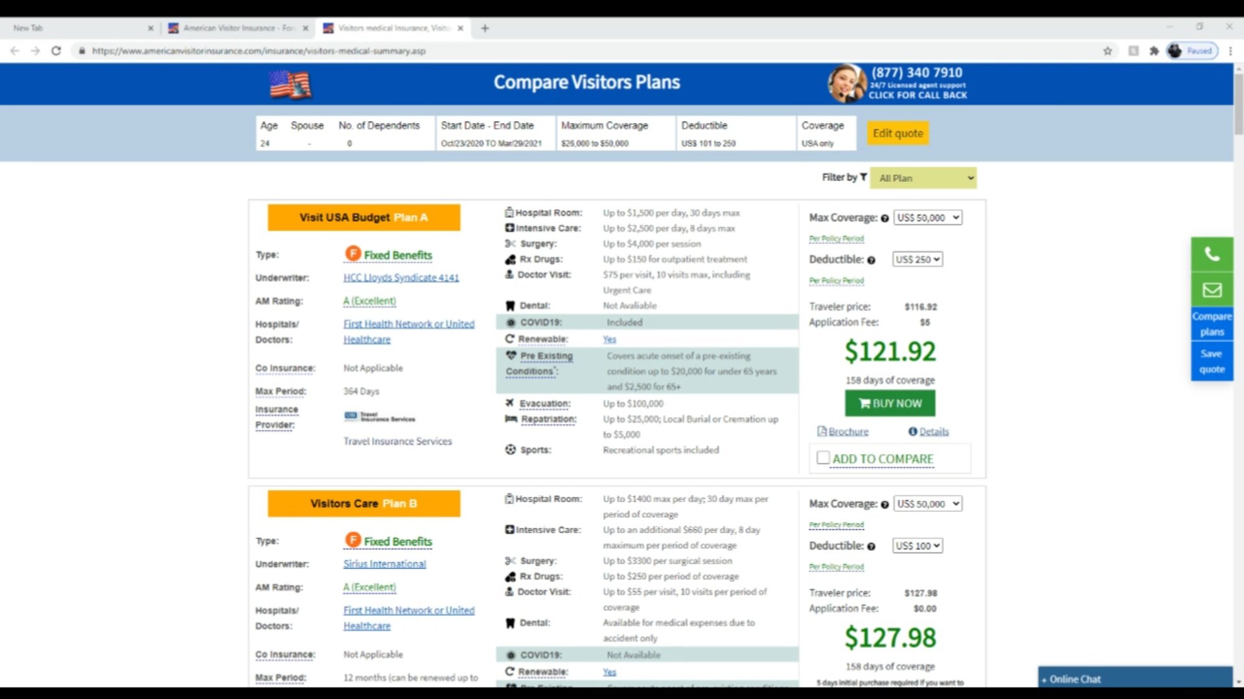Open Plan B Deductible US$ 100 dropdown
The image size is (1244, 699).
(917, 546)
